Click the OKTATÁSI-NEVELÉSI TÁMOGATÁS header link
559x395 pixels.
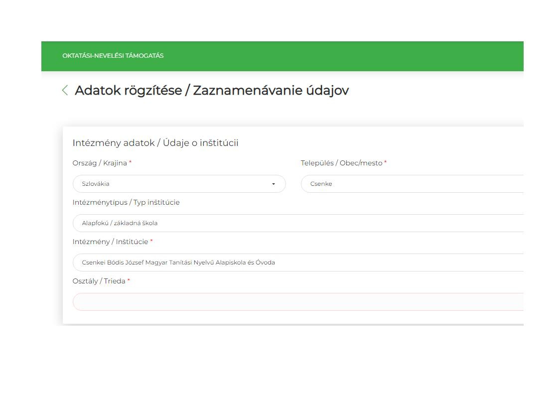click(113, 56)
